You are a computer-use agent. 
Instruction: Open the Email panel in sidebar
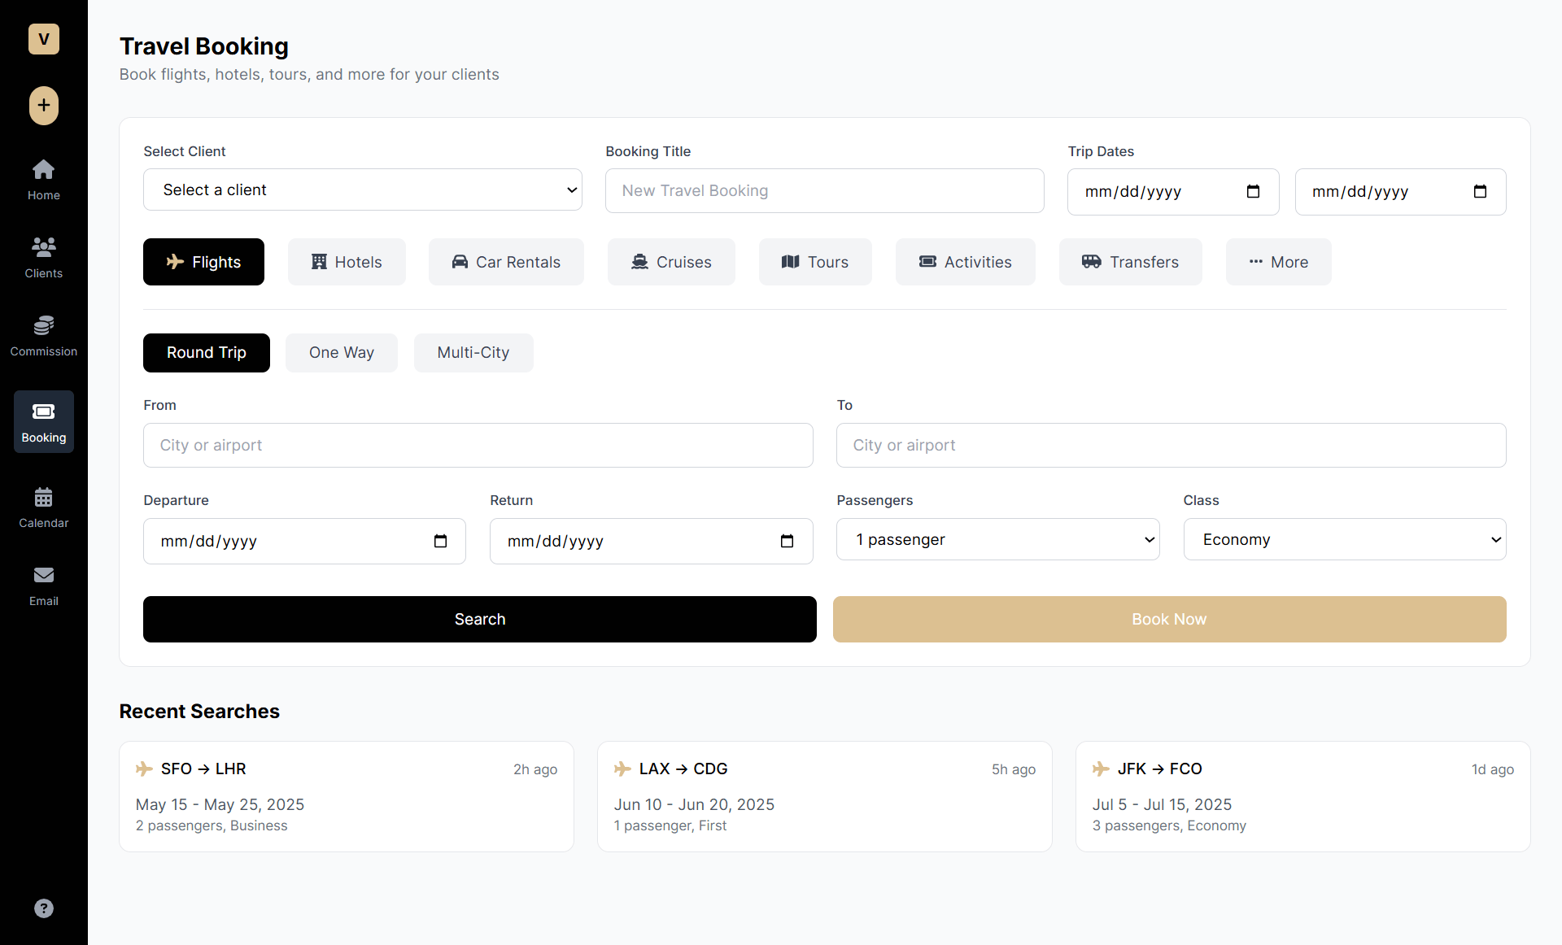pos(43,584)
